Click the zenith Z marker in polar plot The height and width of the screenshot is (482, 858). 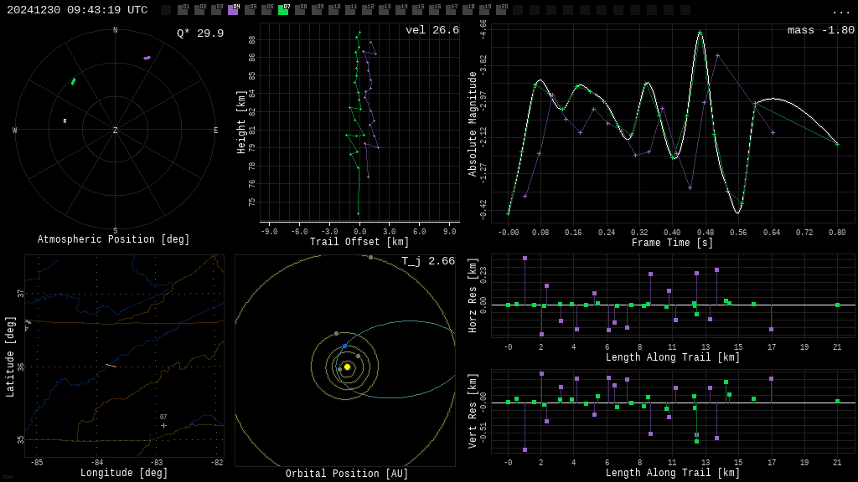tap(116, 131)
